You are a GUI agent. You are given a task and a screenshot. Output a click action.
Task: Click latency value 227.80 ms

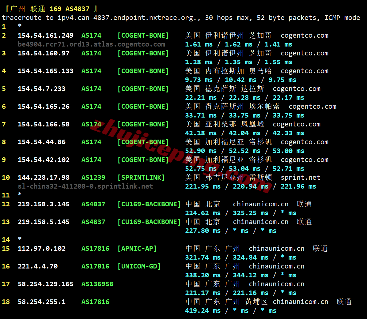tap(203, 231)
